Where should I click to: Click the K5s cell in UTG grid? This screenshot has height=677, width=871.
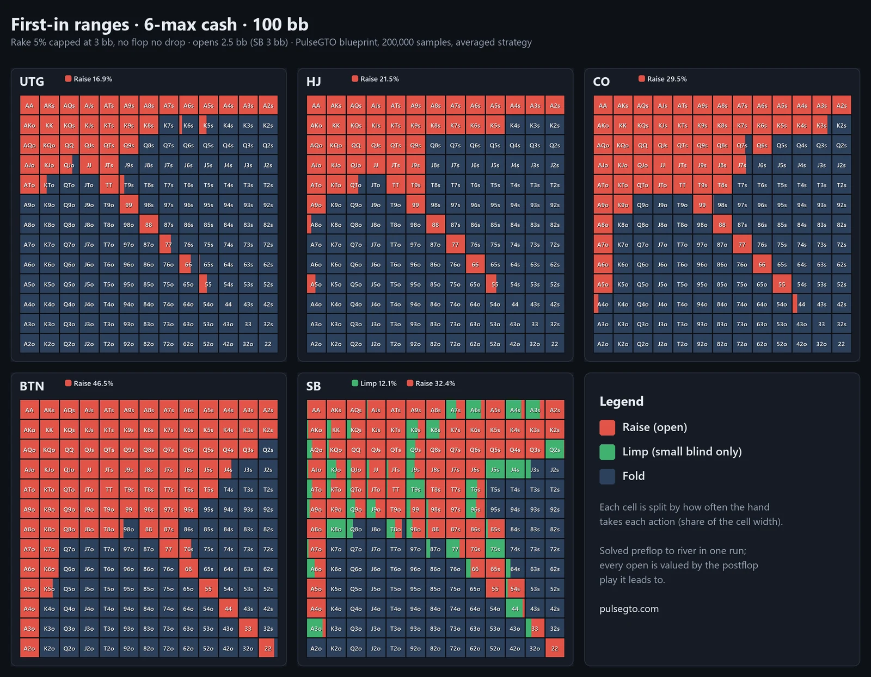[208, 126]
